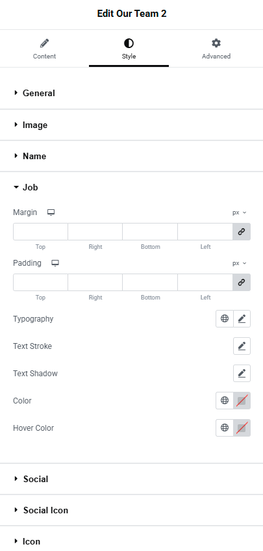263x551 pixels.
Task: Open the Padding px unit dropdown
Action: click(x=240, y=263)
